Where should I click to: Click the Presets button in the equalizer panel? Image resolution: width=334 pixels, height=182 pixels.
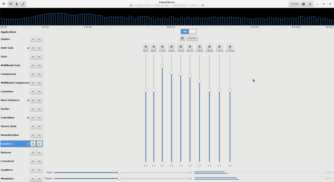pos(192,38)
